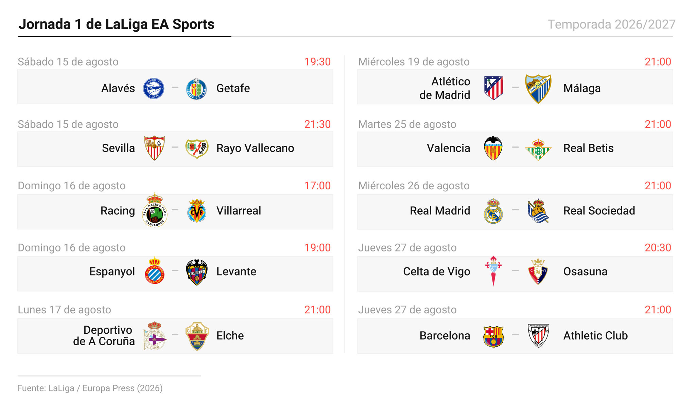Click the Getafe club crest
Screen dimensions: 696x402
[196, 88]
